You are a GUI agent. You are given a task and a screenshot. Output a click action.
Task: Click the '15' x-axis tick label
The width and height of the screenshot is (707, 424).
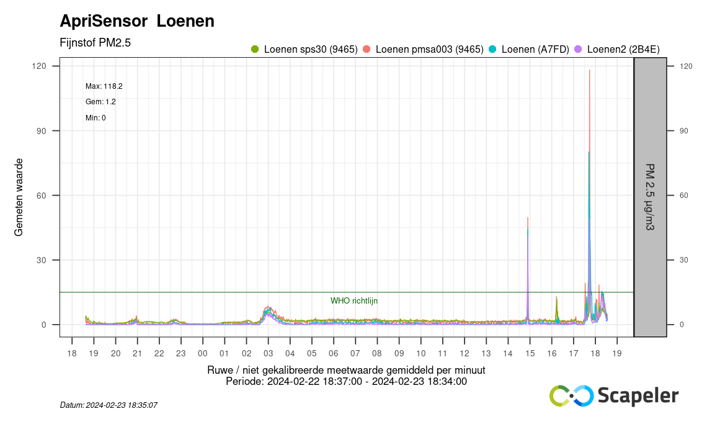coord(530,354)
